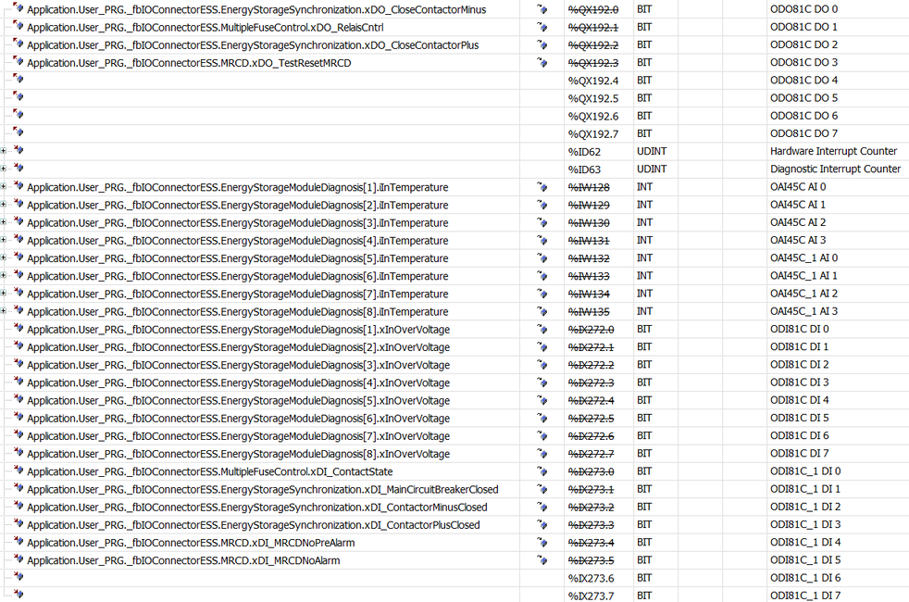Click the channel icon in the empty %IX273.7 row

19,596
